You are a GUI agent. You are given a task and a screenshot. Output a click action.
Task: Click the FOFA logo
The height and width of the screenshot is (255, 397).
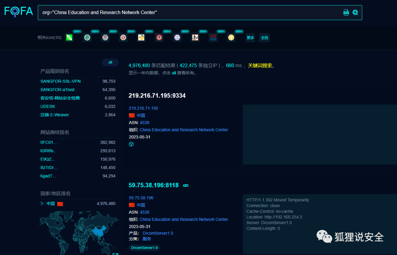(18, 12)
